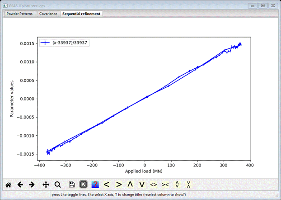Select the Sequential refinement tab
The height and width of the screenshot is (200, 281).
(82, 14)
